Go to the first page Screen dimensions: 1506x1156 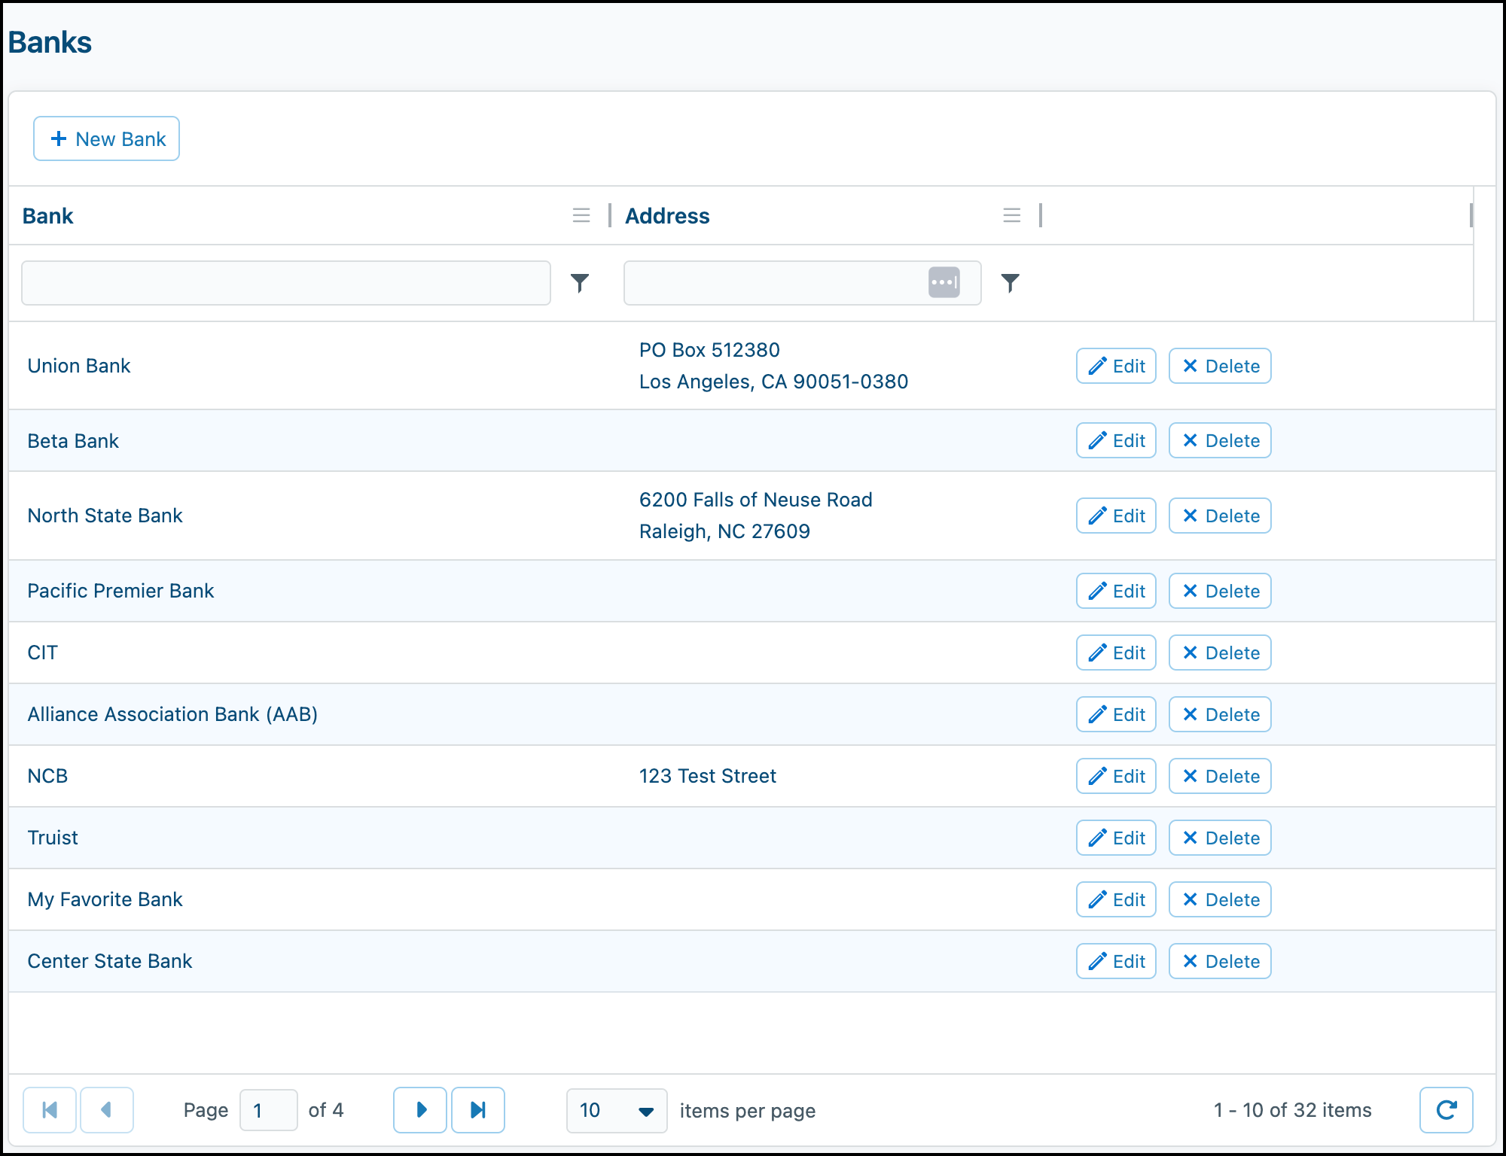[50, 1110]
